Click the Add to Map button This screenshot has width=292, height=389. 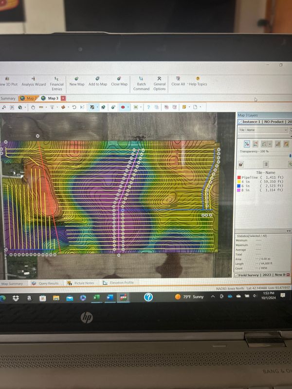(98, 82)
